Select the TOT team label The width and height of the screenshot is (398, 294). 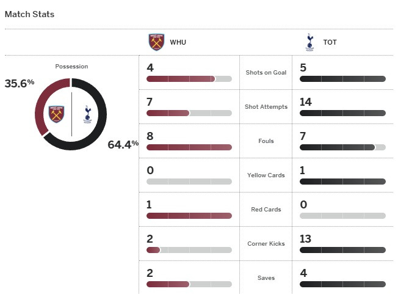coord(330,42)
